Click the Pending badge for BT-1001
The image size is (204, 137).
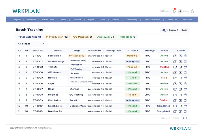(132, 56)
